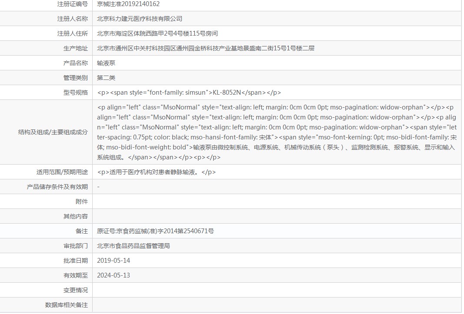Click the 审批部门 label
Viewport: 464px width, 314px height.
pyautogui.click(x=76, y=246)
